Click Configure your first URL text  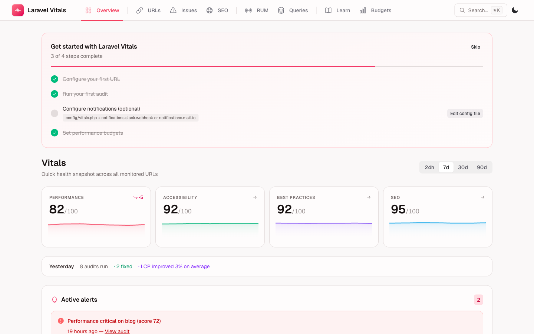tap(91, 79)
